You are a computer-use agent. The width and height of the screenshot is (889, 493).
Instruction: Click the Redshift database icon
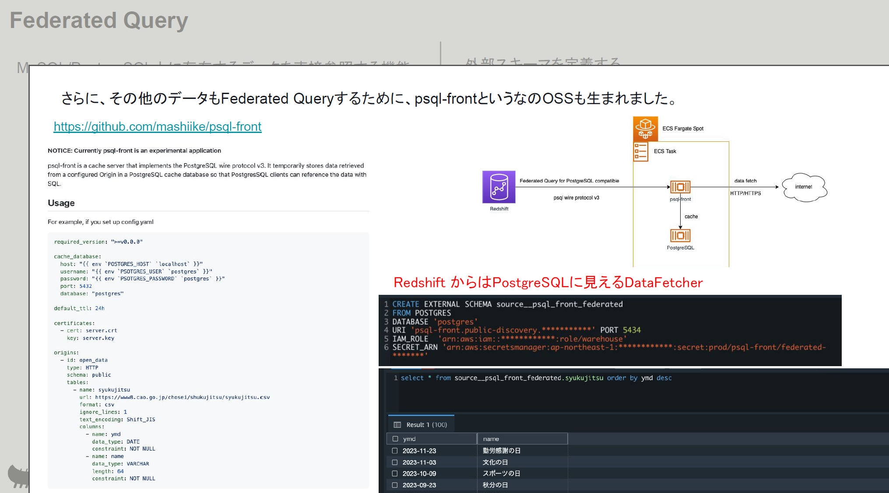tap(499, 187)
